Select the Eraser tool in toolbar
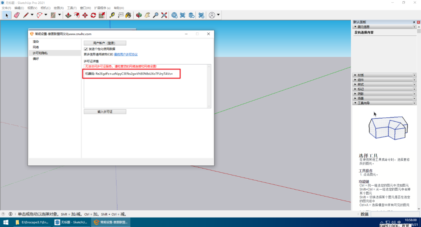This screenshot has width=421, height=227. [x=16, y=15]
